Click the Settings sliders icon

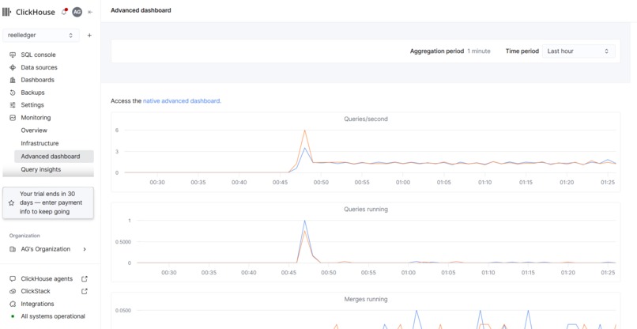(13, 105)
